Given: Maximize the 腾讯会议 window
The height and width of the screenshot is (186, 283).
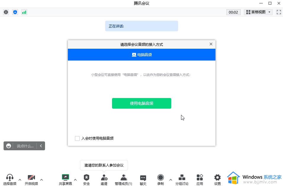Looking at the screenshot, I should click(x=270, y=3).
